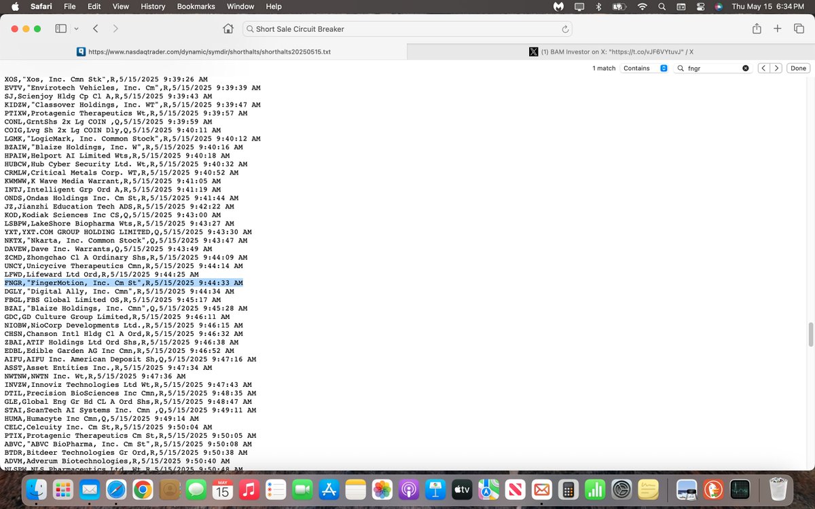Open Google Chrome from the Dock
Image resolution: width=815 pixels, height=509 pixels.
pos(142,489)
